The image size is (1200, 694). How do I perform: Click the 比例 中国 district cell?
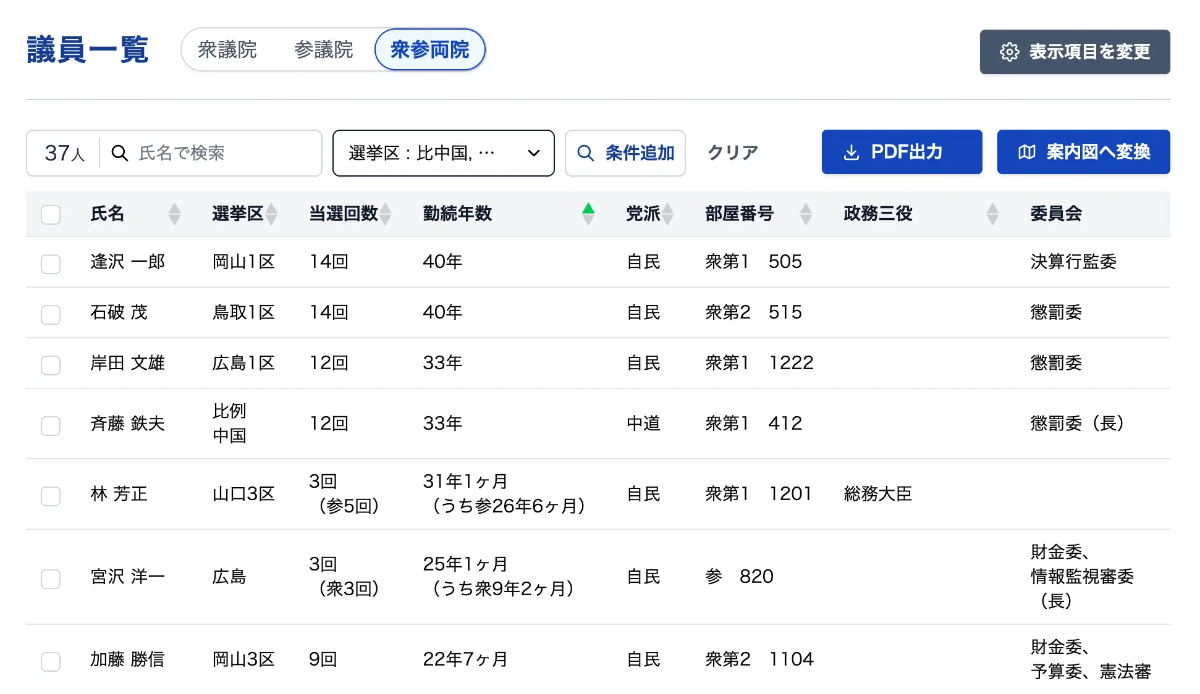click(229, 424)
